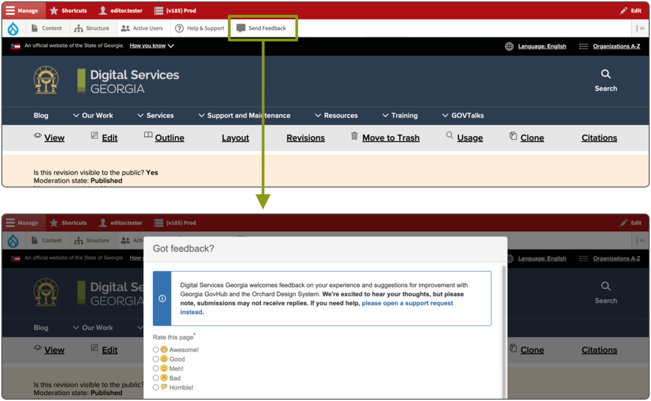Click the Georgia seal logo in the upper header
This screenshot has height=401, width=651.
tap(46, 80)
